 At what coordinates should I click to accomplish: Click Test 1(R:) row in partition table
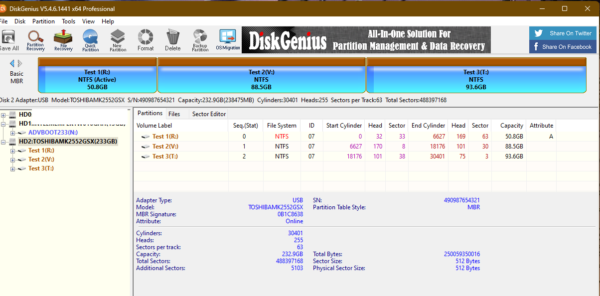pos(345,137)
